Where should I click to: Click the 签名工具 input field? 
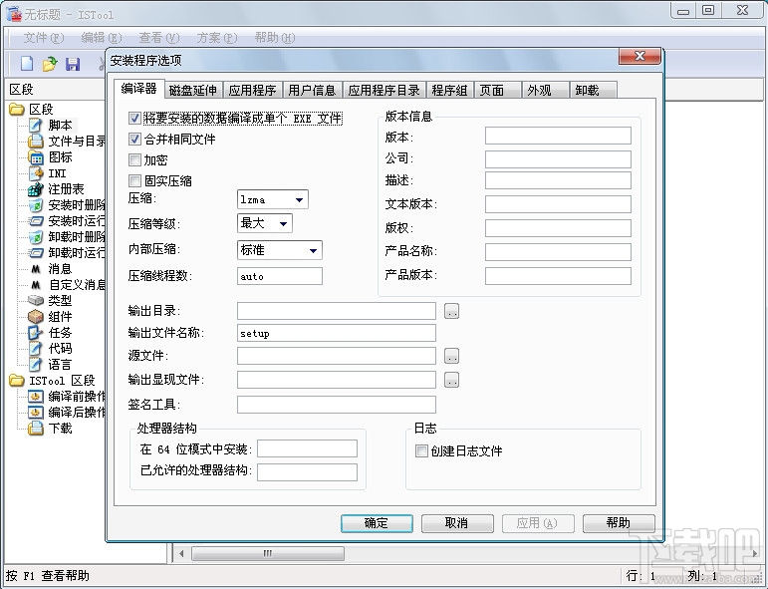337,405
